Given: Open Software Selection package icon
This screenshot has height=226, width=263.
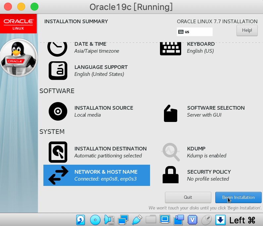Looking at the screenshot, I should [x=171, y=113].
